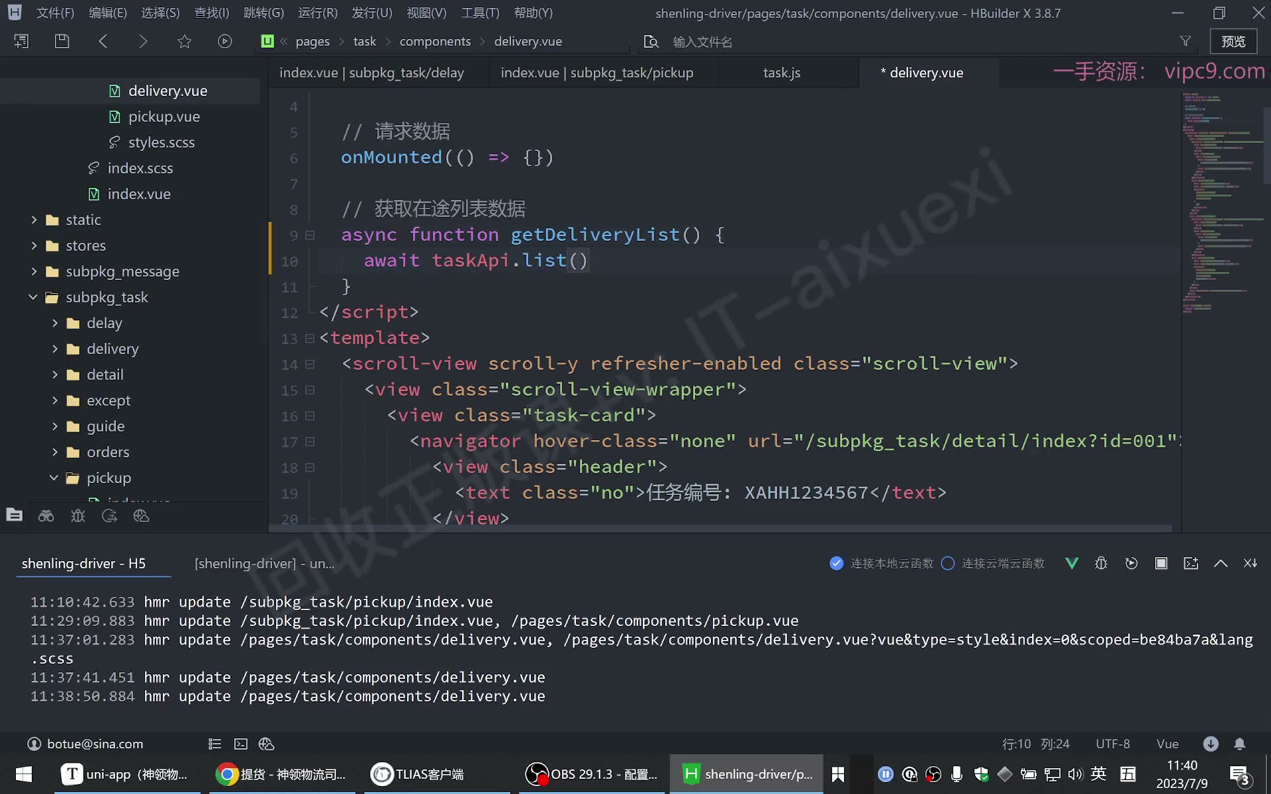Click the 预览 preview button
Screen dimensions: 1271x794
(1233, 41)
